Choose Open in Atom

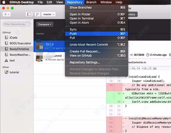(x=97, y=23)
